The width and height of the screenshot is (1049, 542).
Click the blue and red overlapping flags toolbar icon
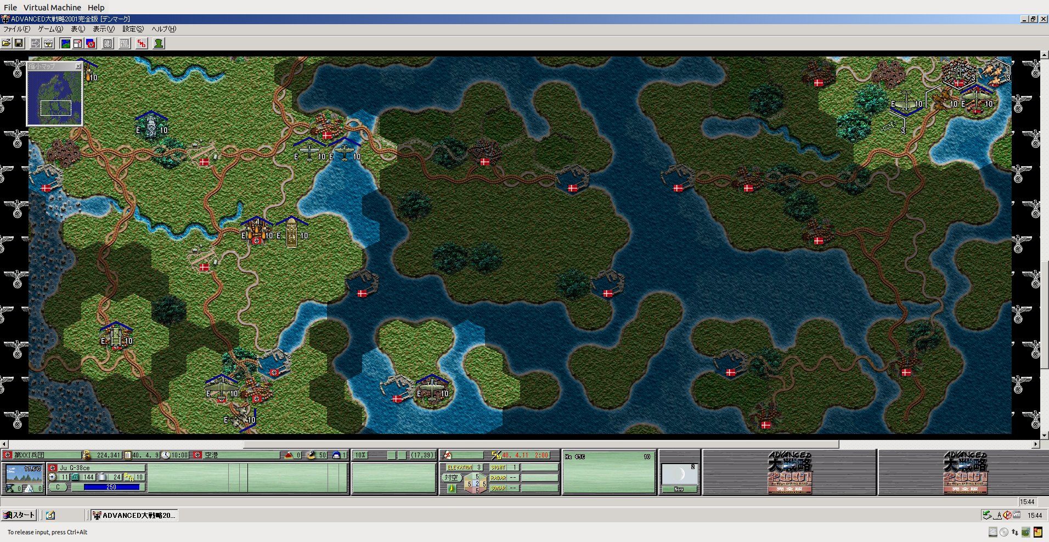coord(91,43)
